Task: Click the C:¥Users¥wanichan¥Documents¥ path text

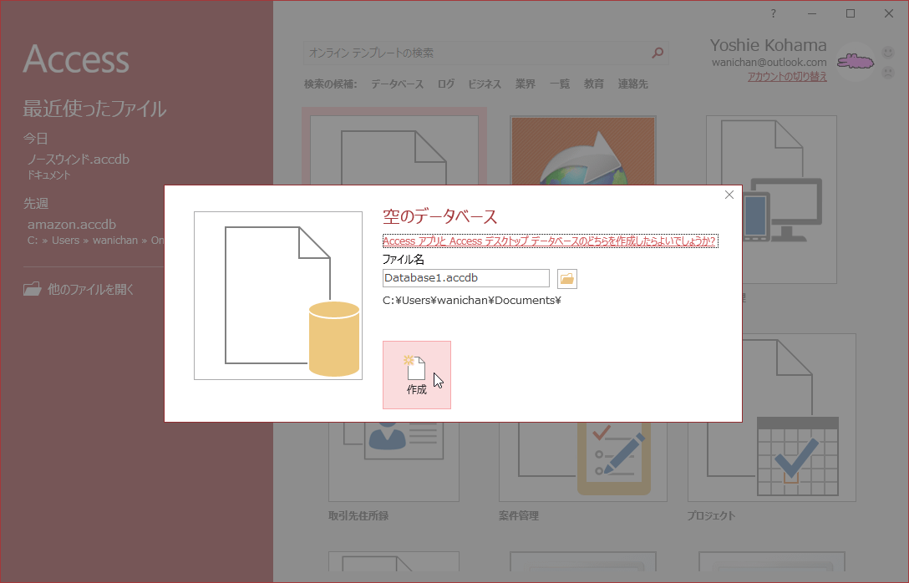Action: coord(472,300)
